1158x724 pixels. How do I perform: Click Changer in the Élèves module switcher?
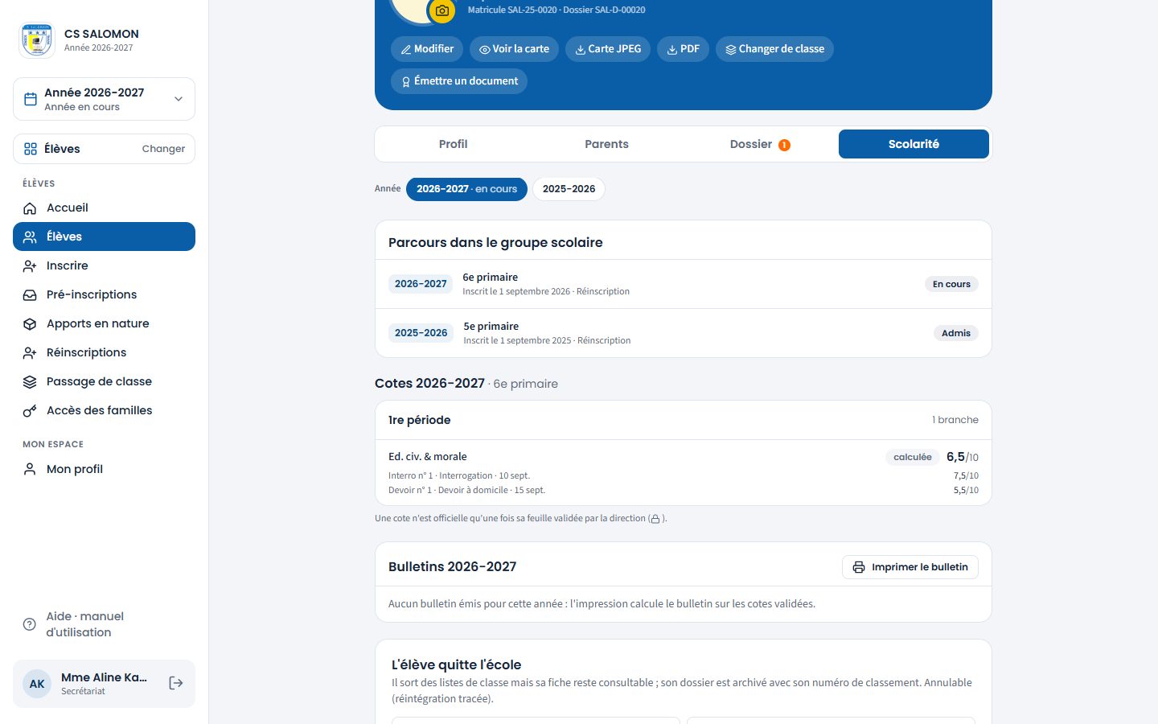[163, 149]
